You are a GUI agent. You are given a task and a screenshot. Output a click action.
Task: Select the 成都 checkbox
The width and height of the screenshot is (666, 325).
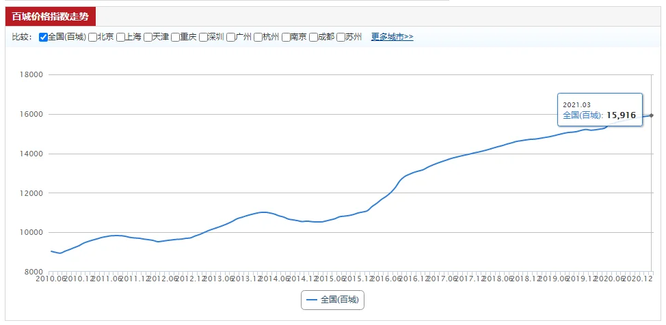pos(313,38)
